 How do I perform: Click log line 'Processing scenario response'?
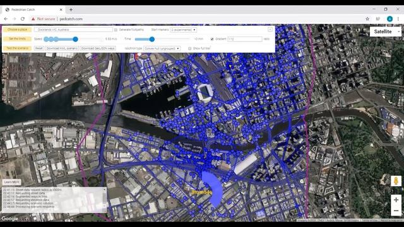tap(29, 207)
